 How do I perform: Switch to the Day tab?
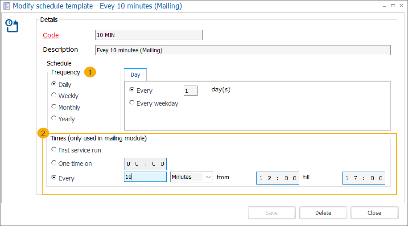click(135, 74)
